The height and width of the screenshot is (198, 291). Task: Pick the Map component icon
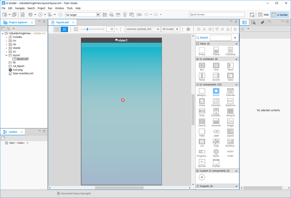pyautogui.click(x=216, y=142)
